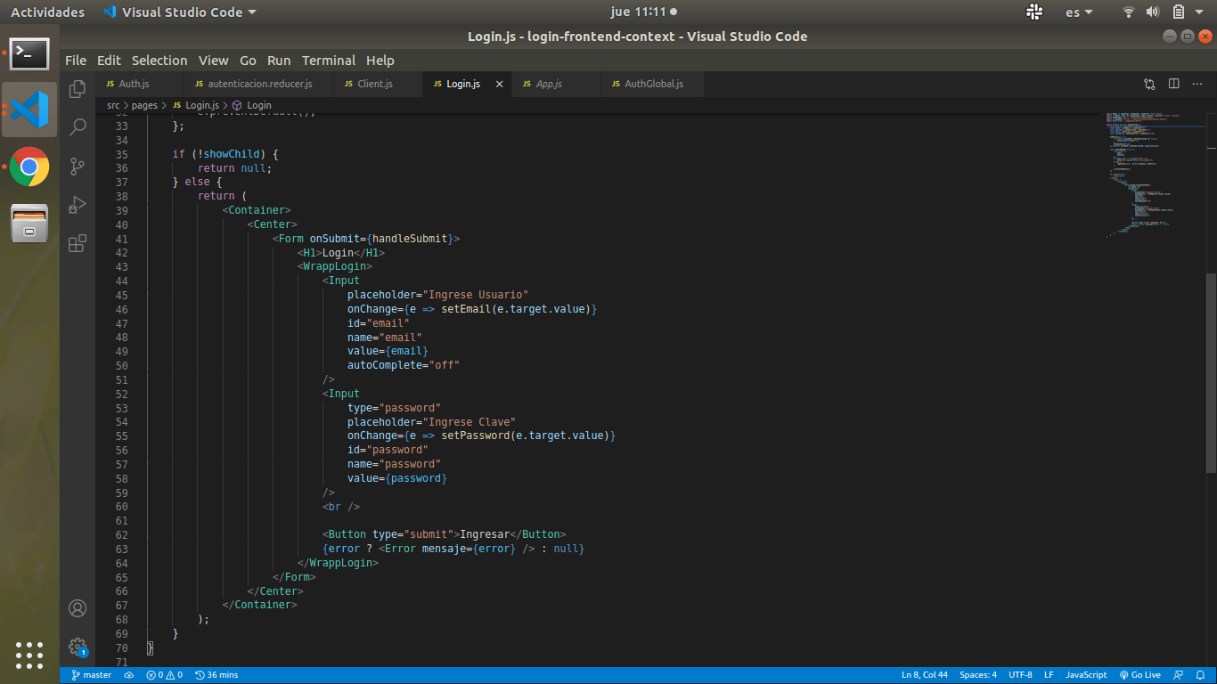Open the Source Control view
Viewport: 1217px width, 684px height.
78,166
